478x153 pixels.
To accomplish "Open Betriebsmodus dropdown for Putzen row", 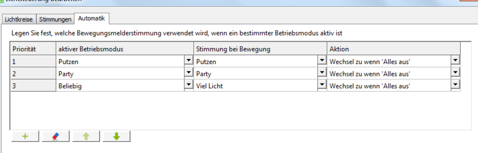I will coord(189,61).
